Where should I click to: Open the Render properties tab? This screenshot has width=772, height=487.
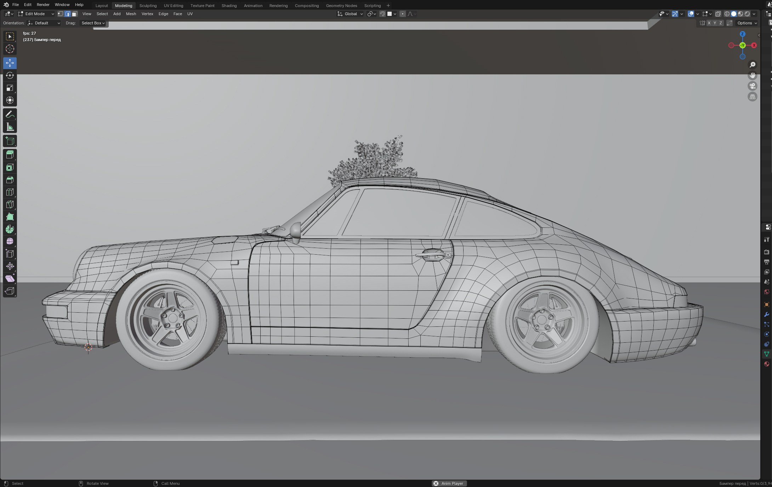(x=766, y=251)
